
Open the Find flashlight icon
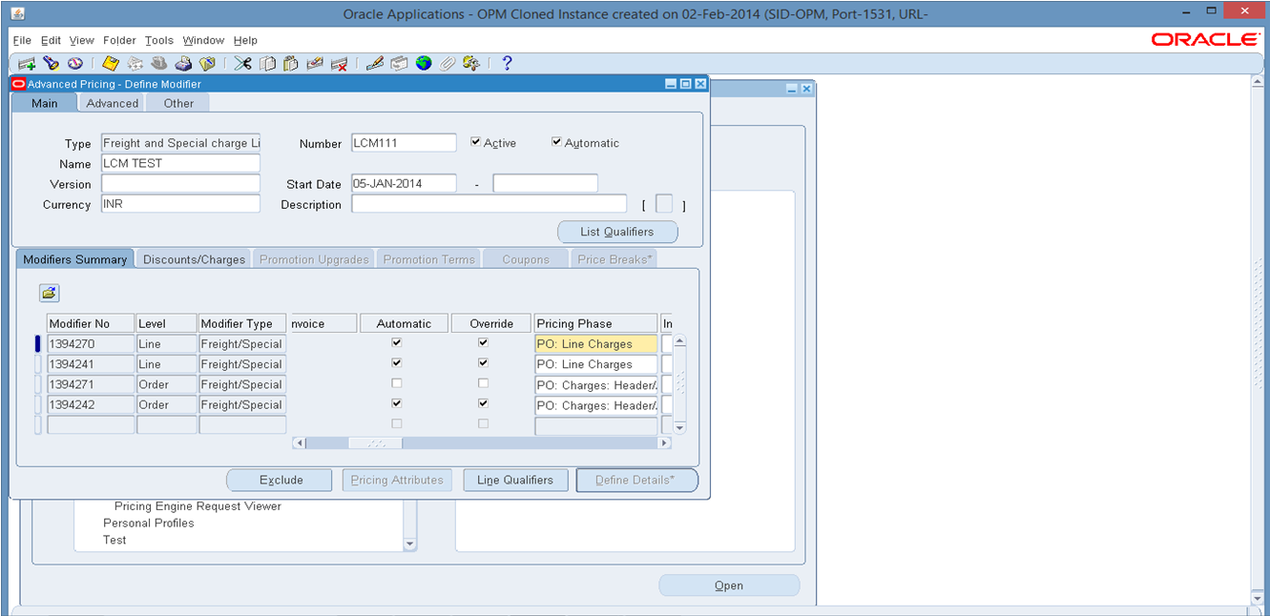pyautogui.click(x=52, y=64)
